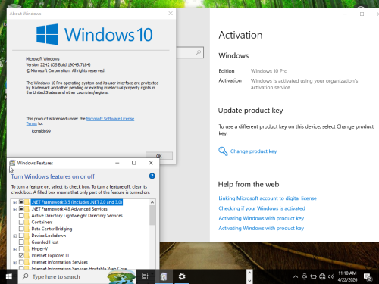Click Change product key link
379x284 pixels.
(x=253, y=151)
